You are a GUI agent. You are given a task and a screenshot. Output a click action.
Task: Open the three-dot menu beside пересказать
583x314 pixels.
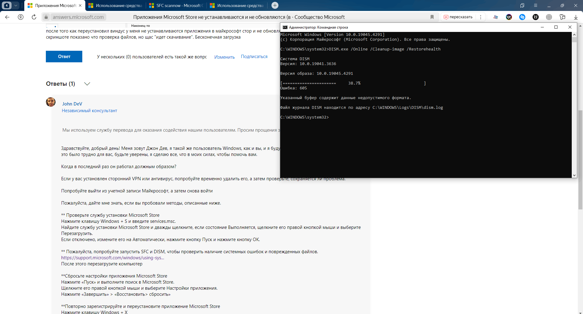coord(481,17)
